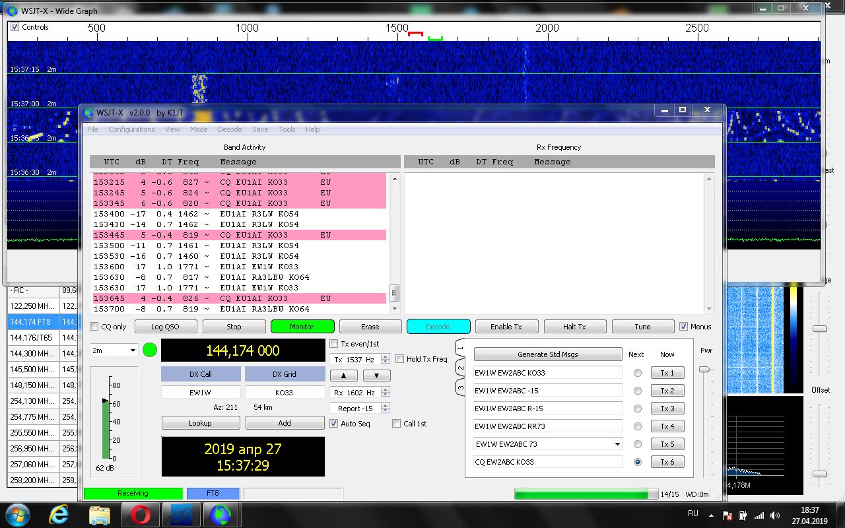
Task: Open Windows Explorer folder icon in taskbar
Action: click(x=100, y=513)
